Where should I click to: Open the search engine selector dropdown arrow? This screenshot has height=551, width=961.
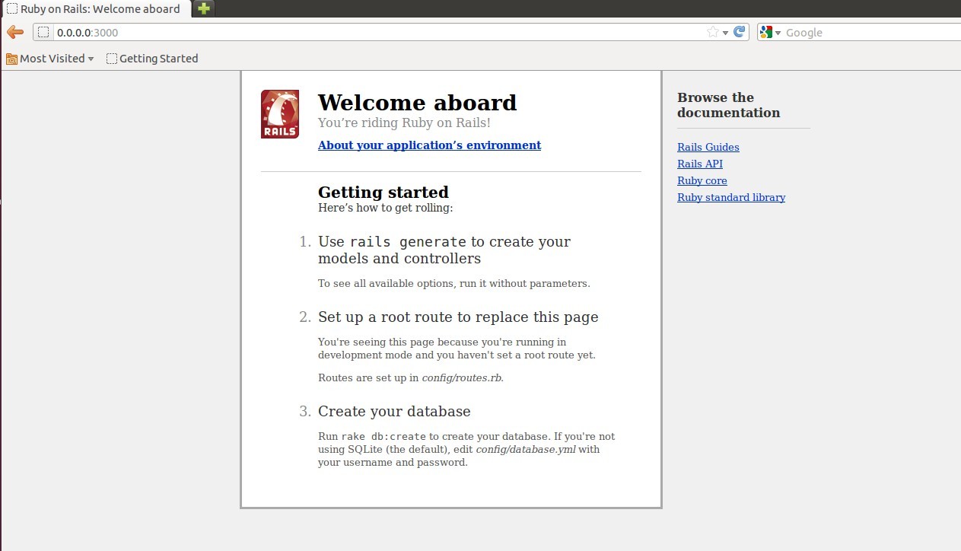(778, 33)
